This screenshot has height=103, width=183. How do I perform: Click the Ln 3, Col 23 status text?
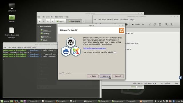point(166,83)
